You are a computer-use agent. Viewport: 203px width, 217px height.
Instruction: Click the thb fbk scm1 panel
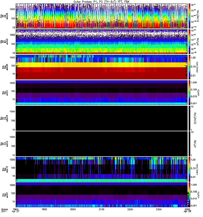point(101,92)
